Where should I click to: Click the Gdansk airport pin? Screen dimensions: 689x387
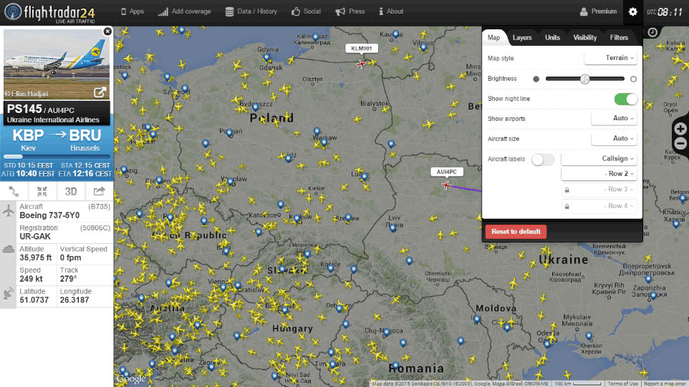coord(266,57)
